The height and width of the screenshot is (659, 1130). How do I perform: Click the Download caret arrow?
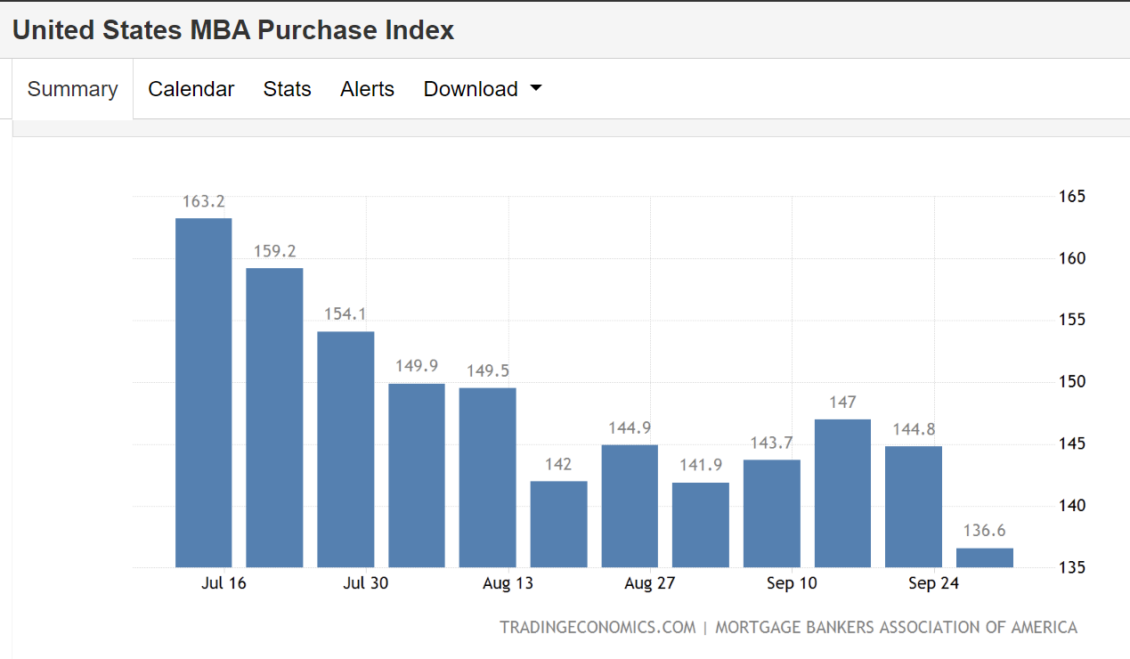[535, 89]
